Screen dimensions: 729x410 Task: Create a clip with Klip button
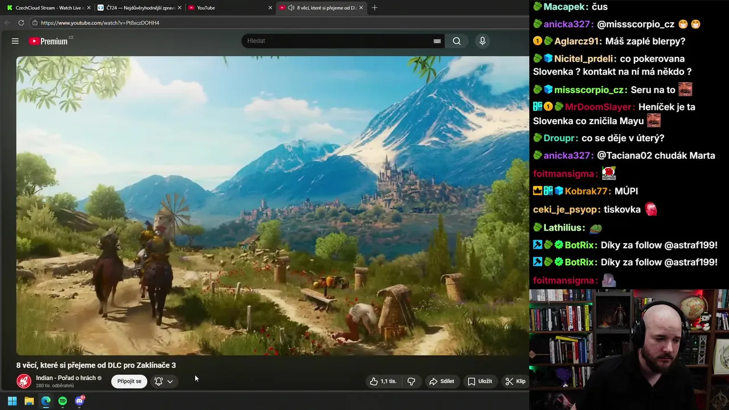515,382
